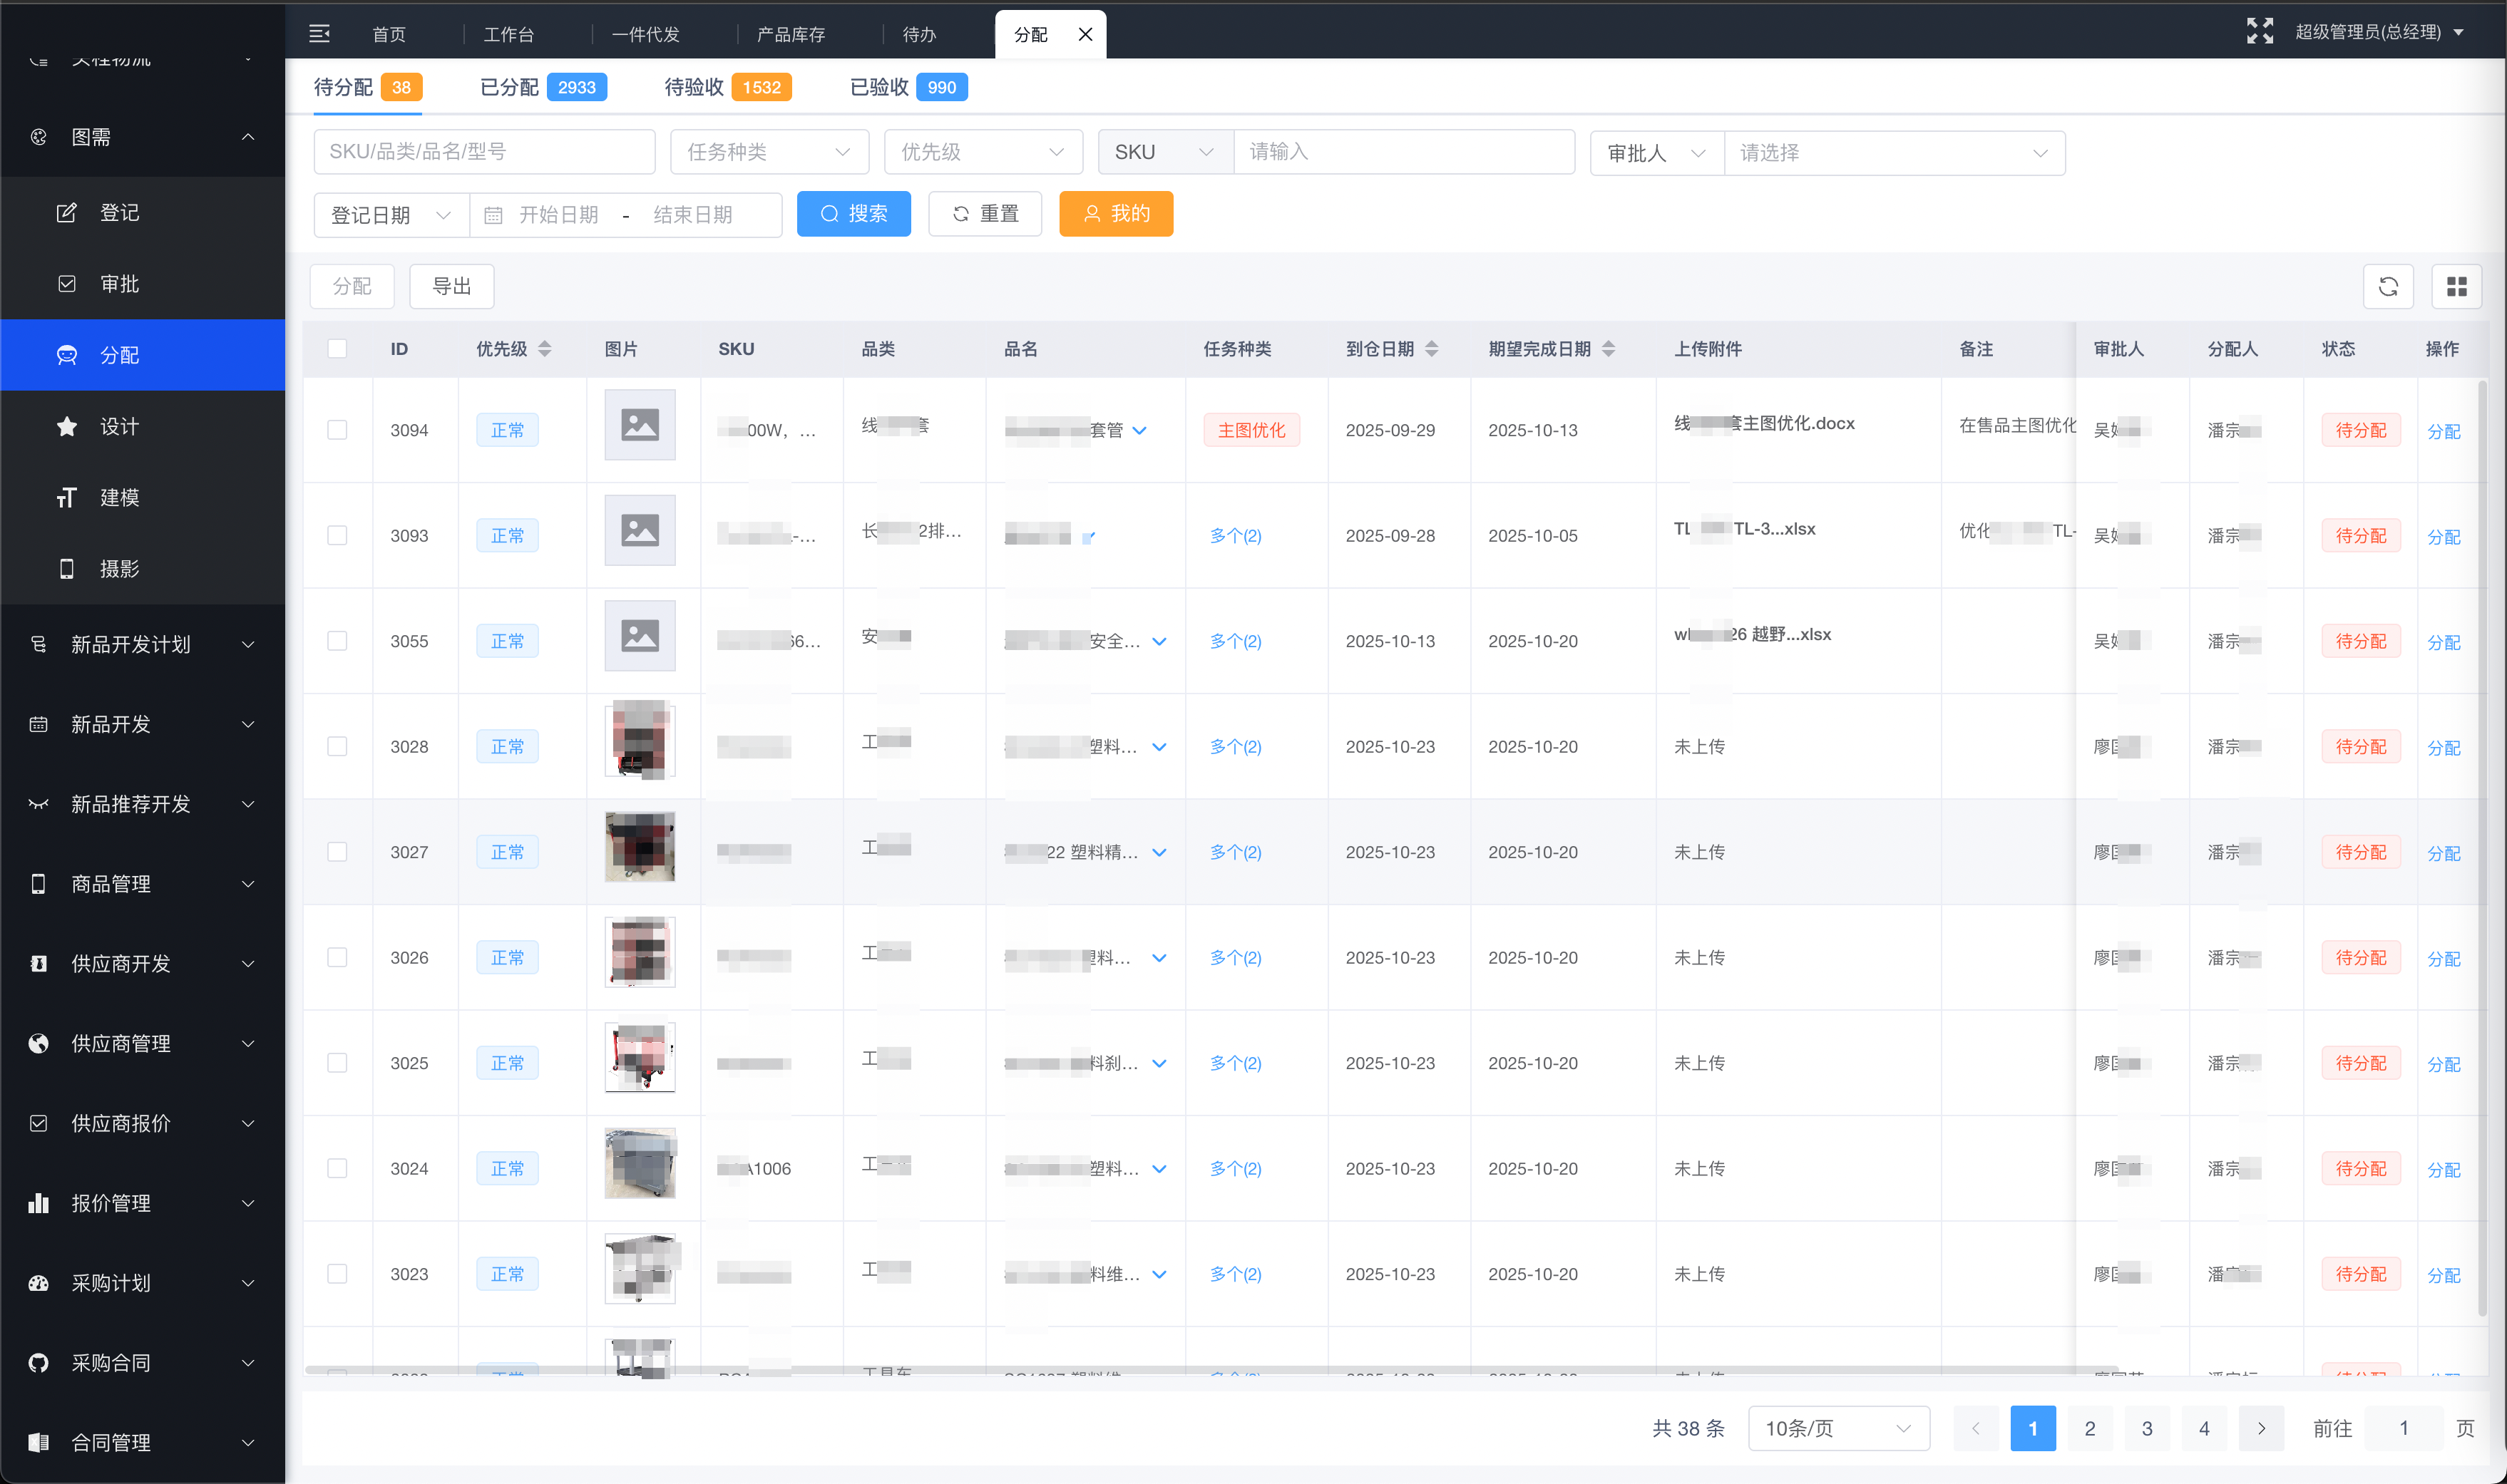Click the table refresh icon button

pos(2388,287)
